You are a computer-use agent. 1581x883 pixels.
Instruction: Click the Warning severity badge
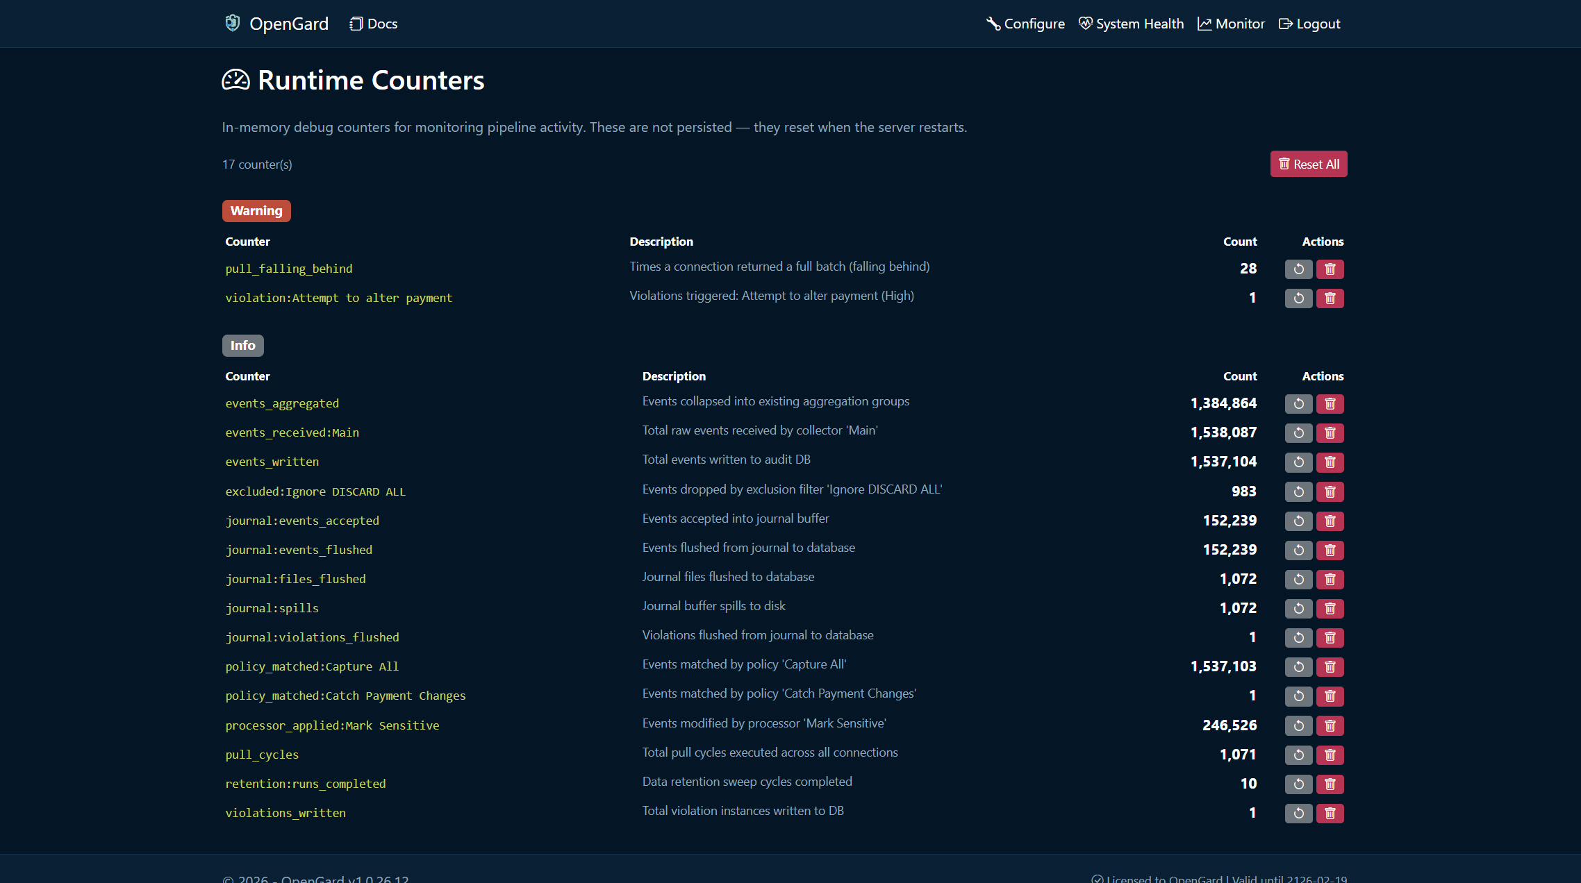pyautogui.click(x=256, y=210)
